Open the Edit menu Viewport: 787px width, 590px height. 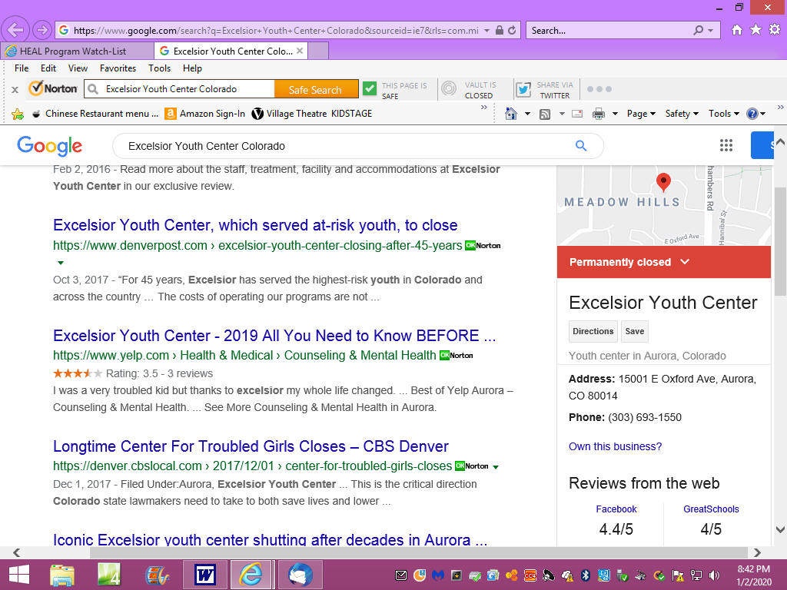[48, 68]
